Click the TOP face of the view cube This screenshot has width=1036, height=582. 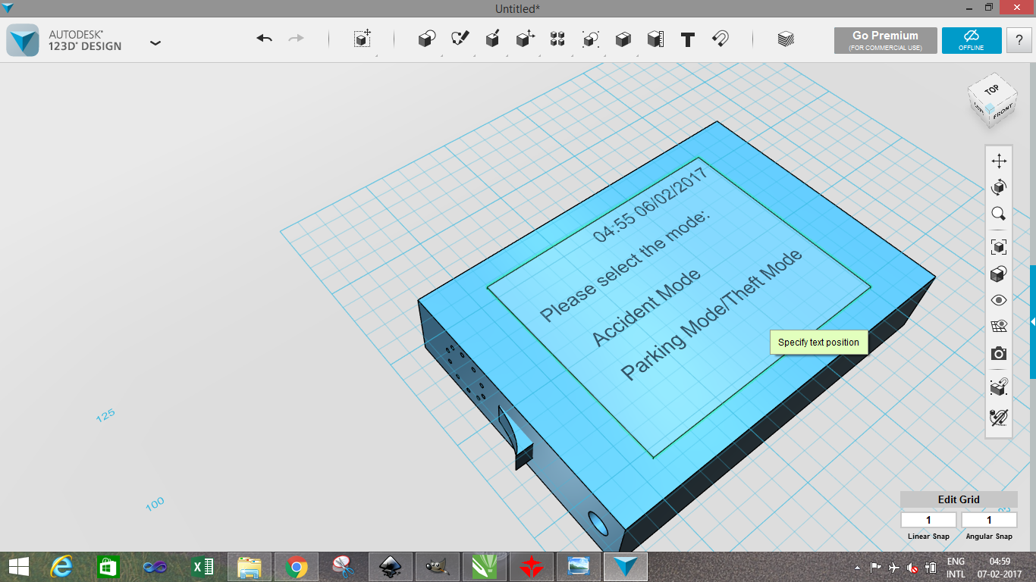click(x=991, y=89)
